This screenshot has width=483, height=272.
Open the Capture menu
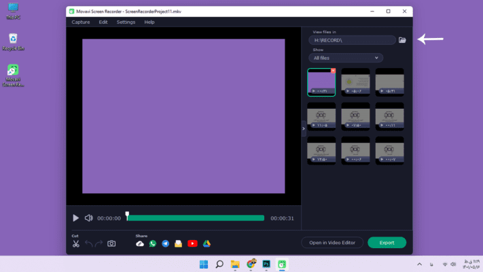click(81, 22)
